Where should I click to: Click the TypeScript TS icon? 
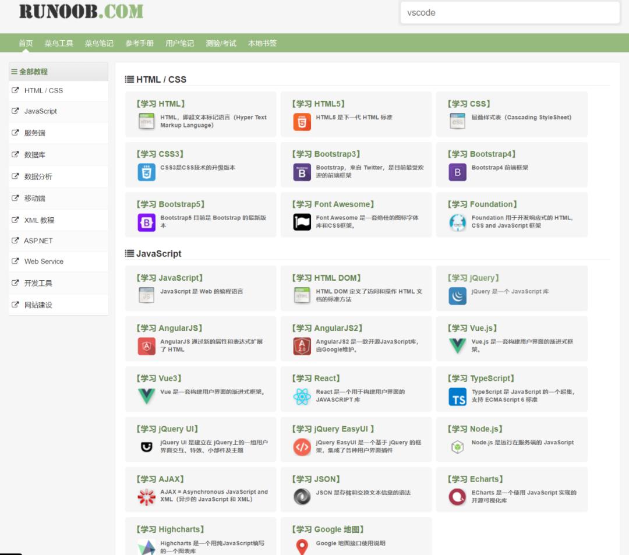(x=457, y=397)
